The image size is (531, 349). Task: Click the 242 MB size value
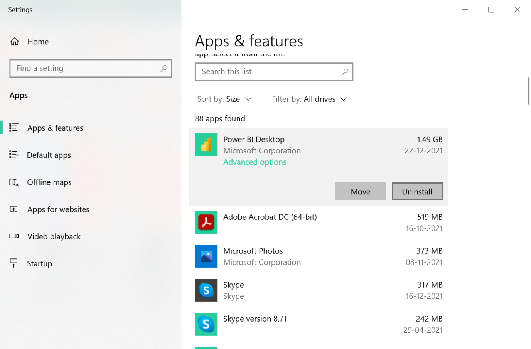[x=429, y=319]
